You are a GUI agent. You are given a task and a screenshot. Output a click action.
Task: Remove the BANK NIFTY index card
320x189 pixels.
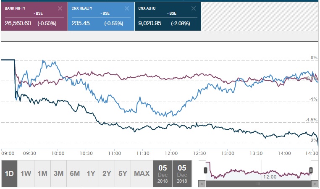60,8
